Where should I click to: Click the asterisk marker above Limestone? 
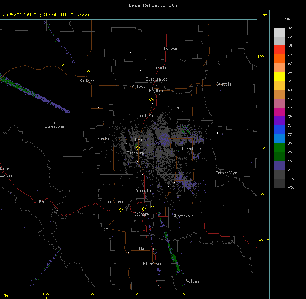point(54,123)
